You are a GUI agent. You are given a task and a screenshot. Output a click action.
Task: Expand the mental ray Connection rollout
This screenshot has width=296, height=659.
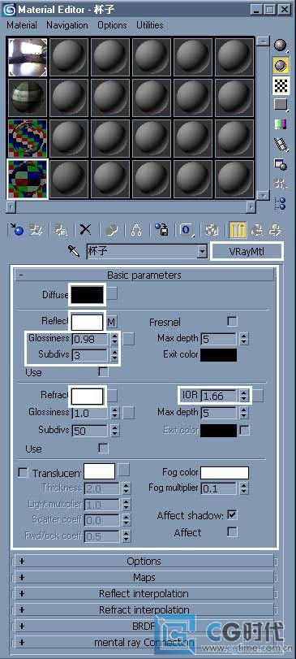144,642
